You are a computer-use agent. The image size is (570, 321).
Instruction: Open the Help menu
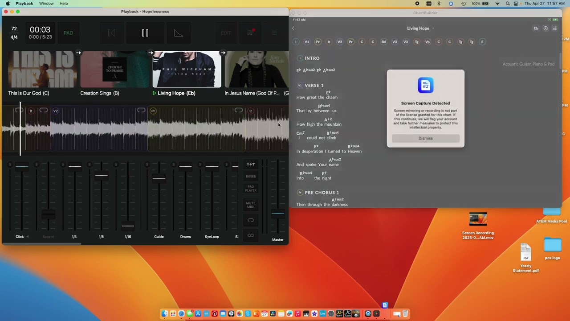(x=64, y=4)
